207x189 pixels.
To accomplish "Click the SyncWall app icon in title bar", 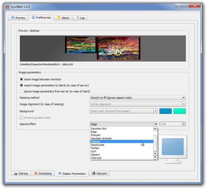I will point(7,7).
